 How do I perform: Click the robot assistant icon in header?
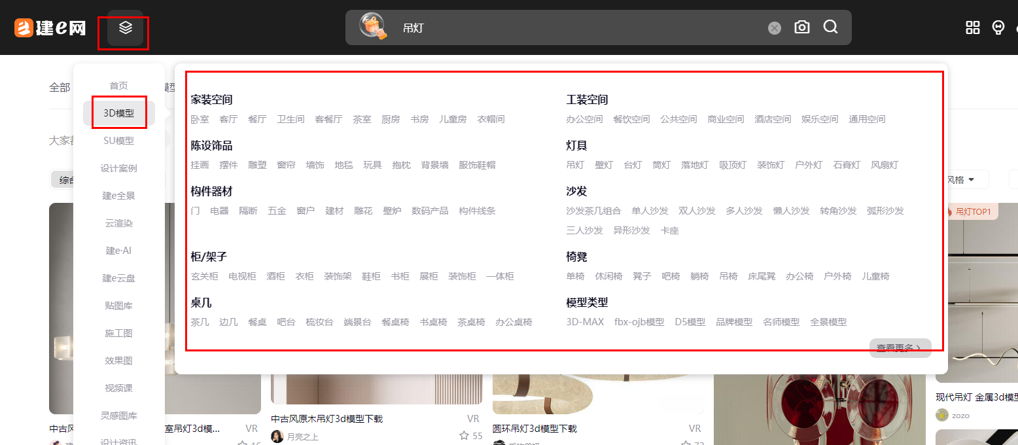click(x=998, y=27)
